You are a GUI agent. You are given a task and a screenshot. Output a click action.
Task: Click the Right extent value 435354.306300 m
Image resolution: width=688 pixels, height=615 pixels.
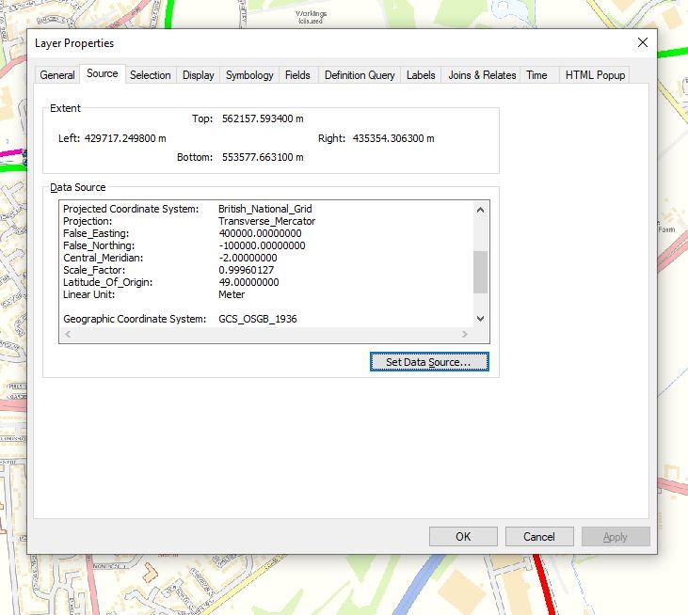393,138
